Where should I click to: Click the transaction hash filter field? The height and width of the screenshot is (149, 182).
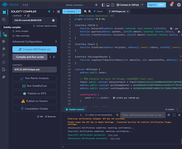pyautogui.click(x=143, y=115)
